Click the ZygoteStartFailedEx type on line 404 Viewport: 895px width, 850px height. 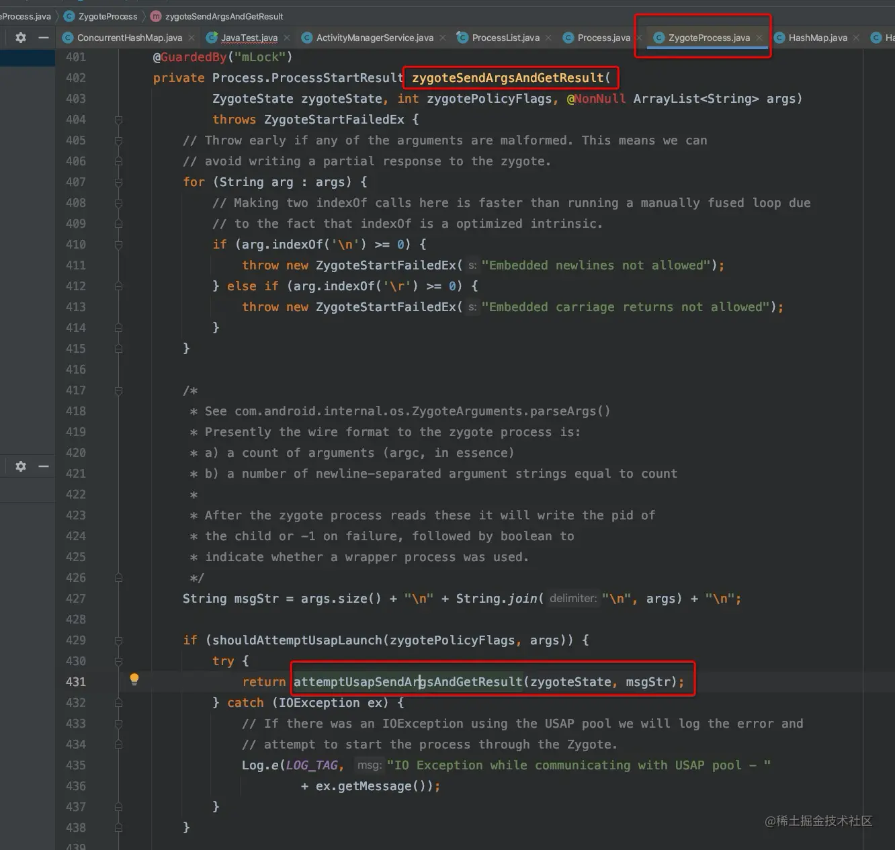tap(334, 120)
